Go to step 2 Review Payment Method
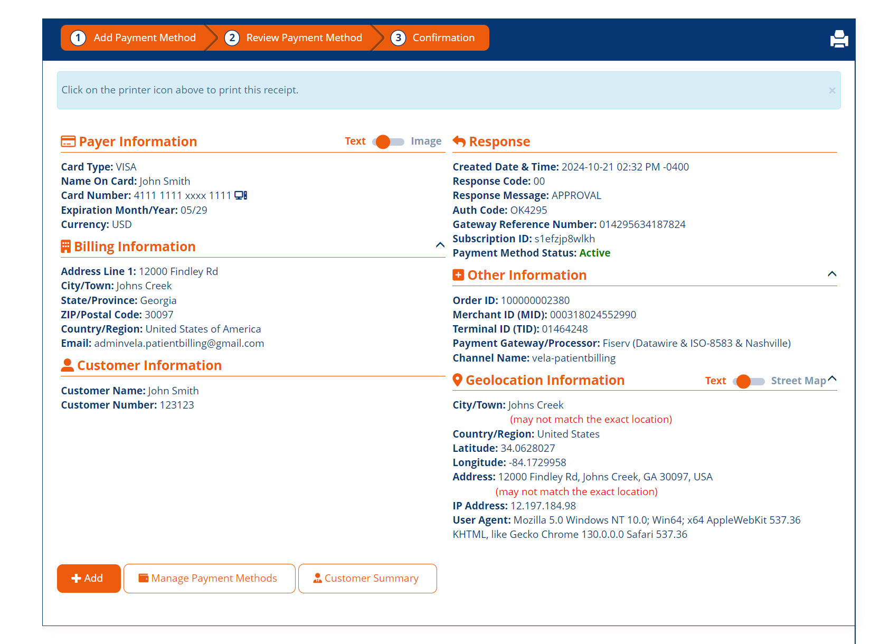This screenshot has height=644, width=871. tap(294, 38)
